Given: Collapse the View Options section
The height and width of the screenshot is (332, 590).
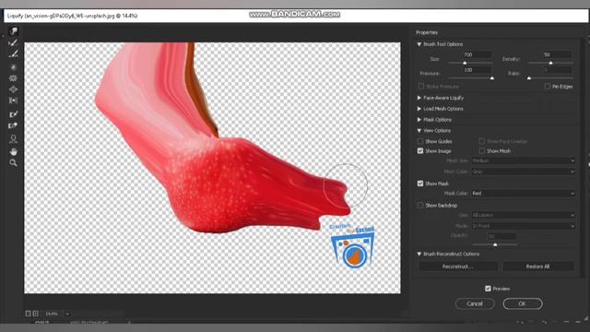Looking at the screenshot, I should tap(419, 131).
